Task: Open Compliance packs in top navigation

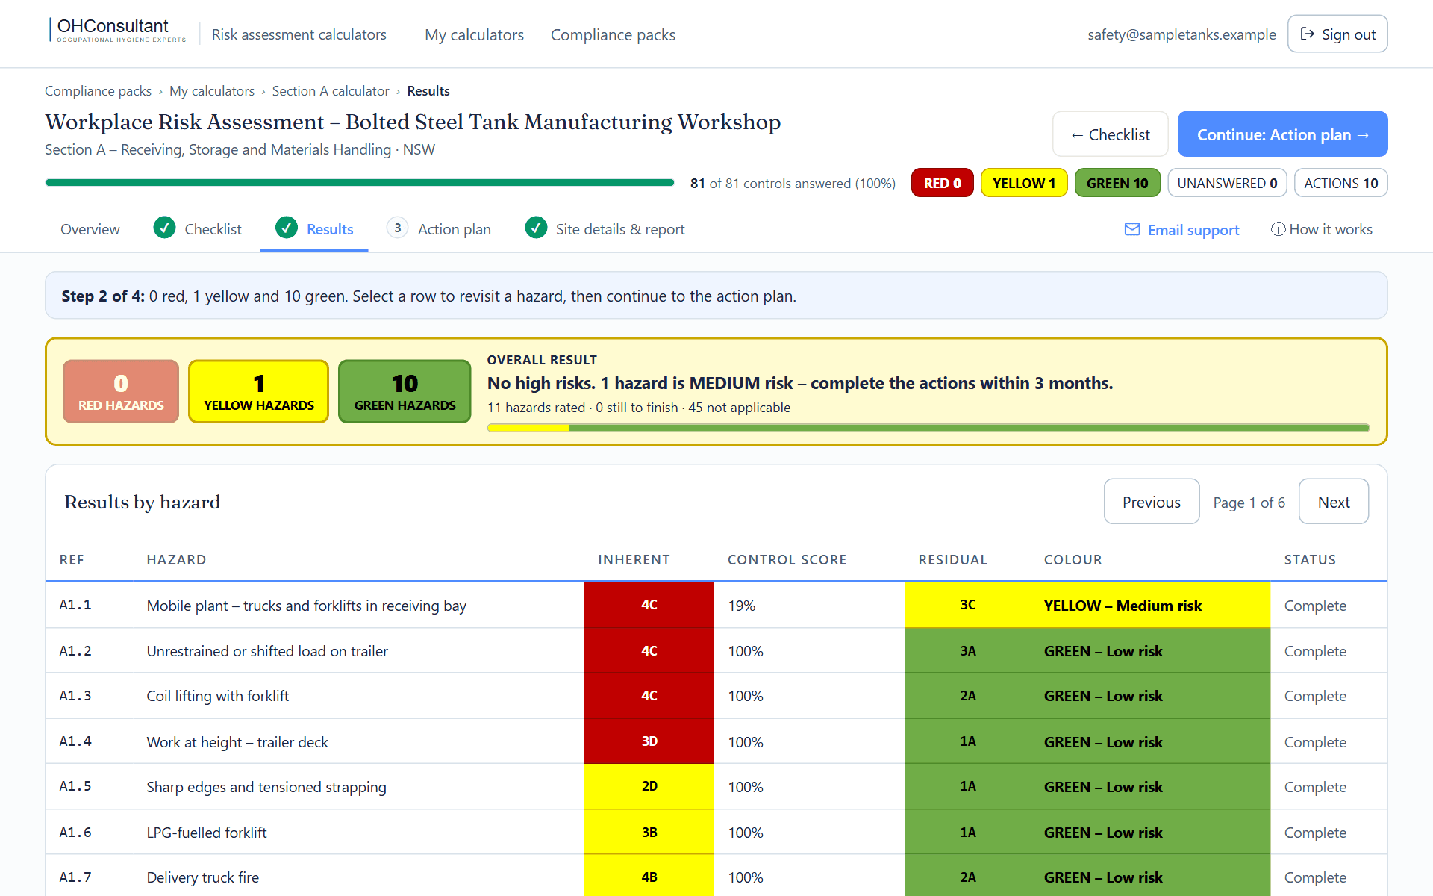Action: pyautogui.click(x=613, y=34)
